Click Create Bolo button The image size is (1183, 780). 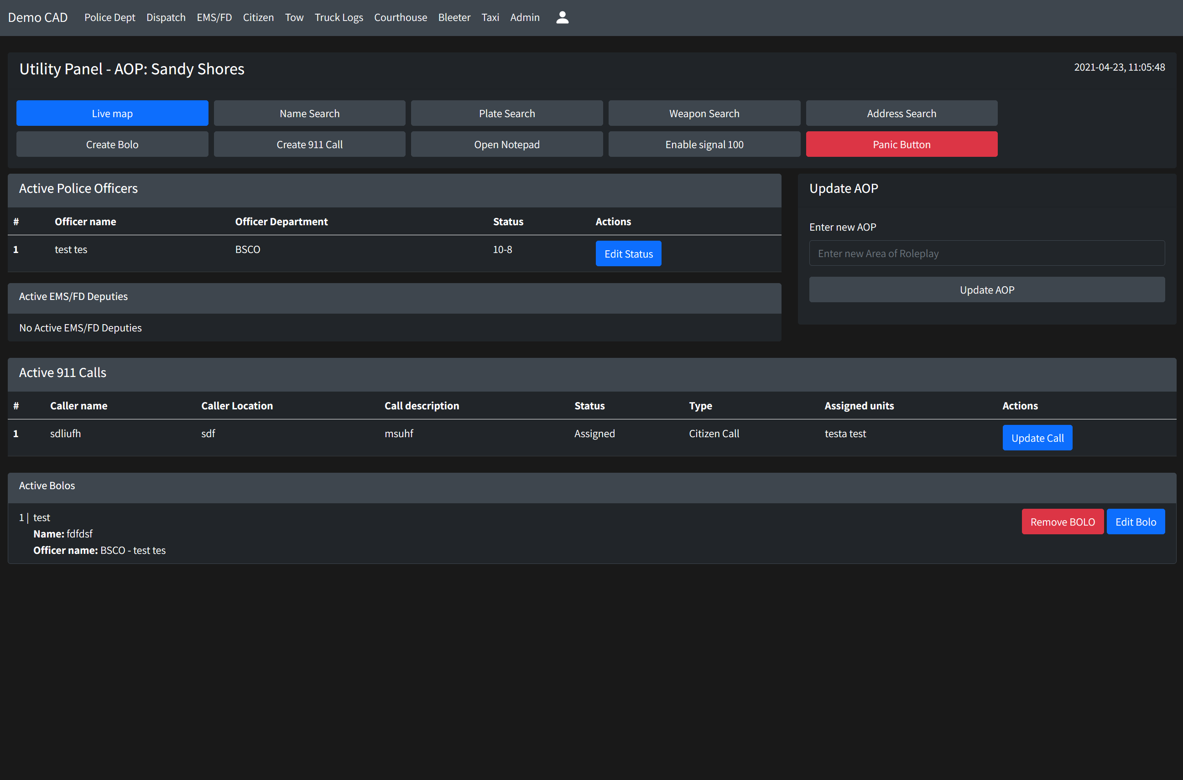coord(111,145)
